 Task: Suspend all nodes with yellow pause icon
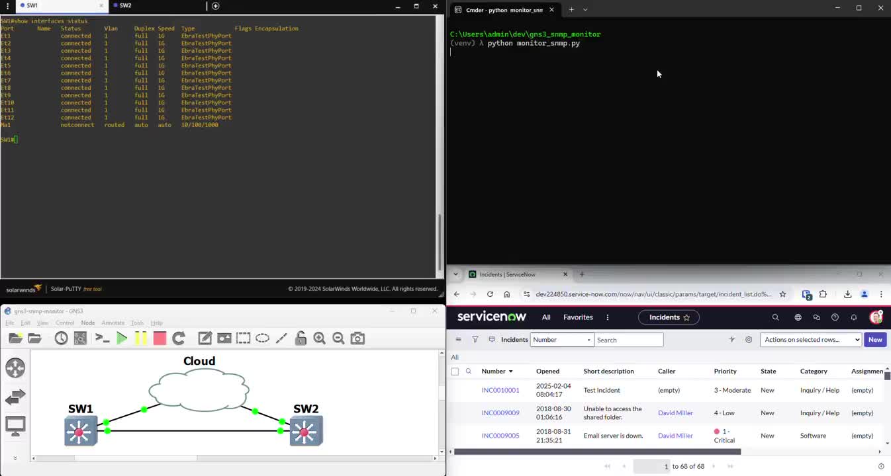coord(141,338)
